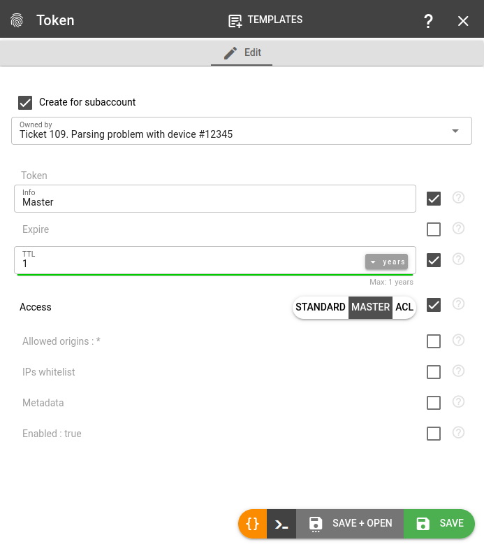Click help icon beside TTL field

tap(459, 259)
